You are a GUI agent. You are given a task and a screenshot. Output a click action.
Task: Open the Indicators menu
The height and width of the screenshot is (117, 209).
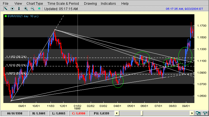108,3
